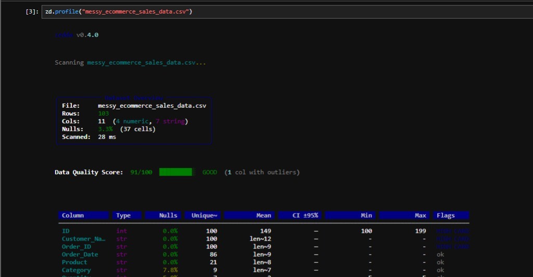Click 'len~12' in the Customer_Na… row
The width and height of the screenshot is (533, 277).
(260, 239)
